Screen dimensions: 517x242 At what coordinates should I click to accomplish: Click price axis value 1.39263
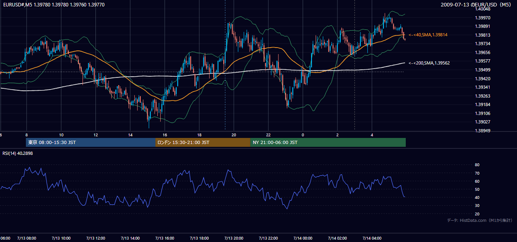(x=483, y=96)
